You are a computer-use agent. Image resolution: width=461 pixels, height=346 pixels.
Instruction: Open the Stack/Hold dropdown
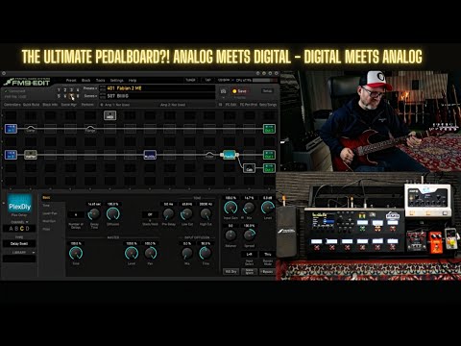pos(150,214)
